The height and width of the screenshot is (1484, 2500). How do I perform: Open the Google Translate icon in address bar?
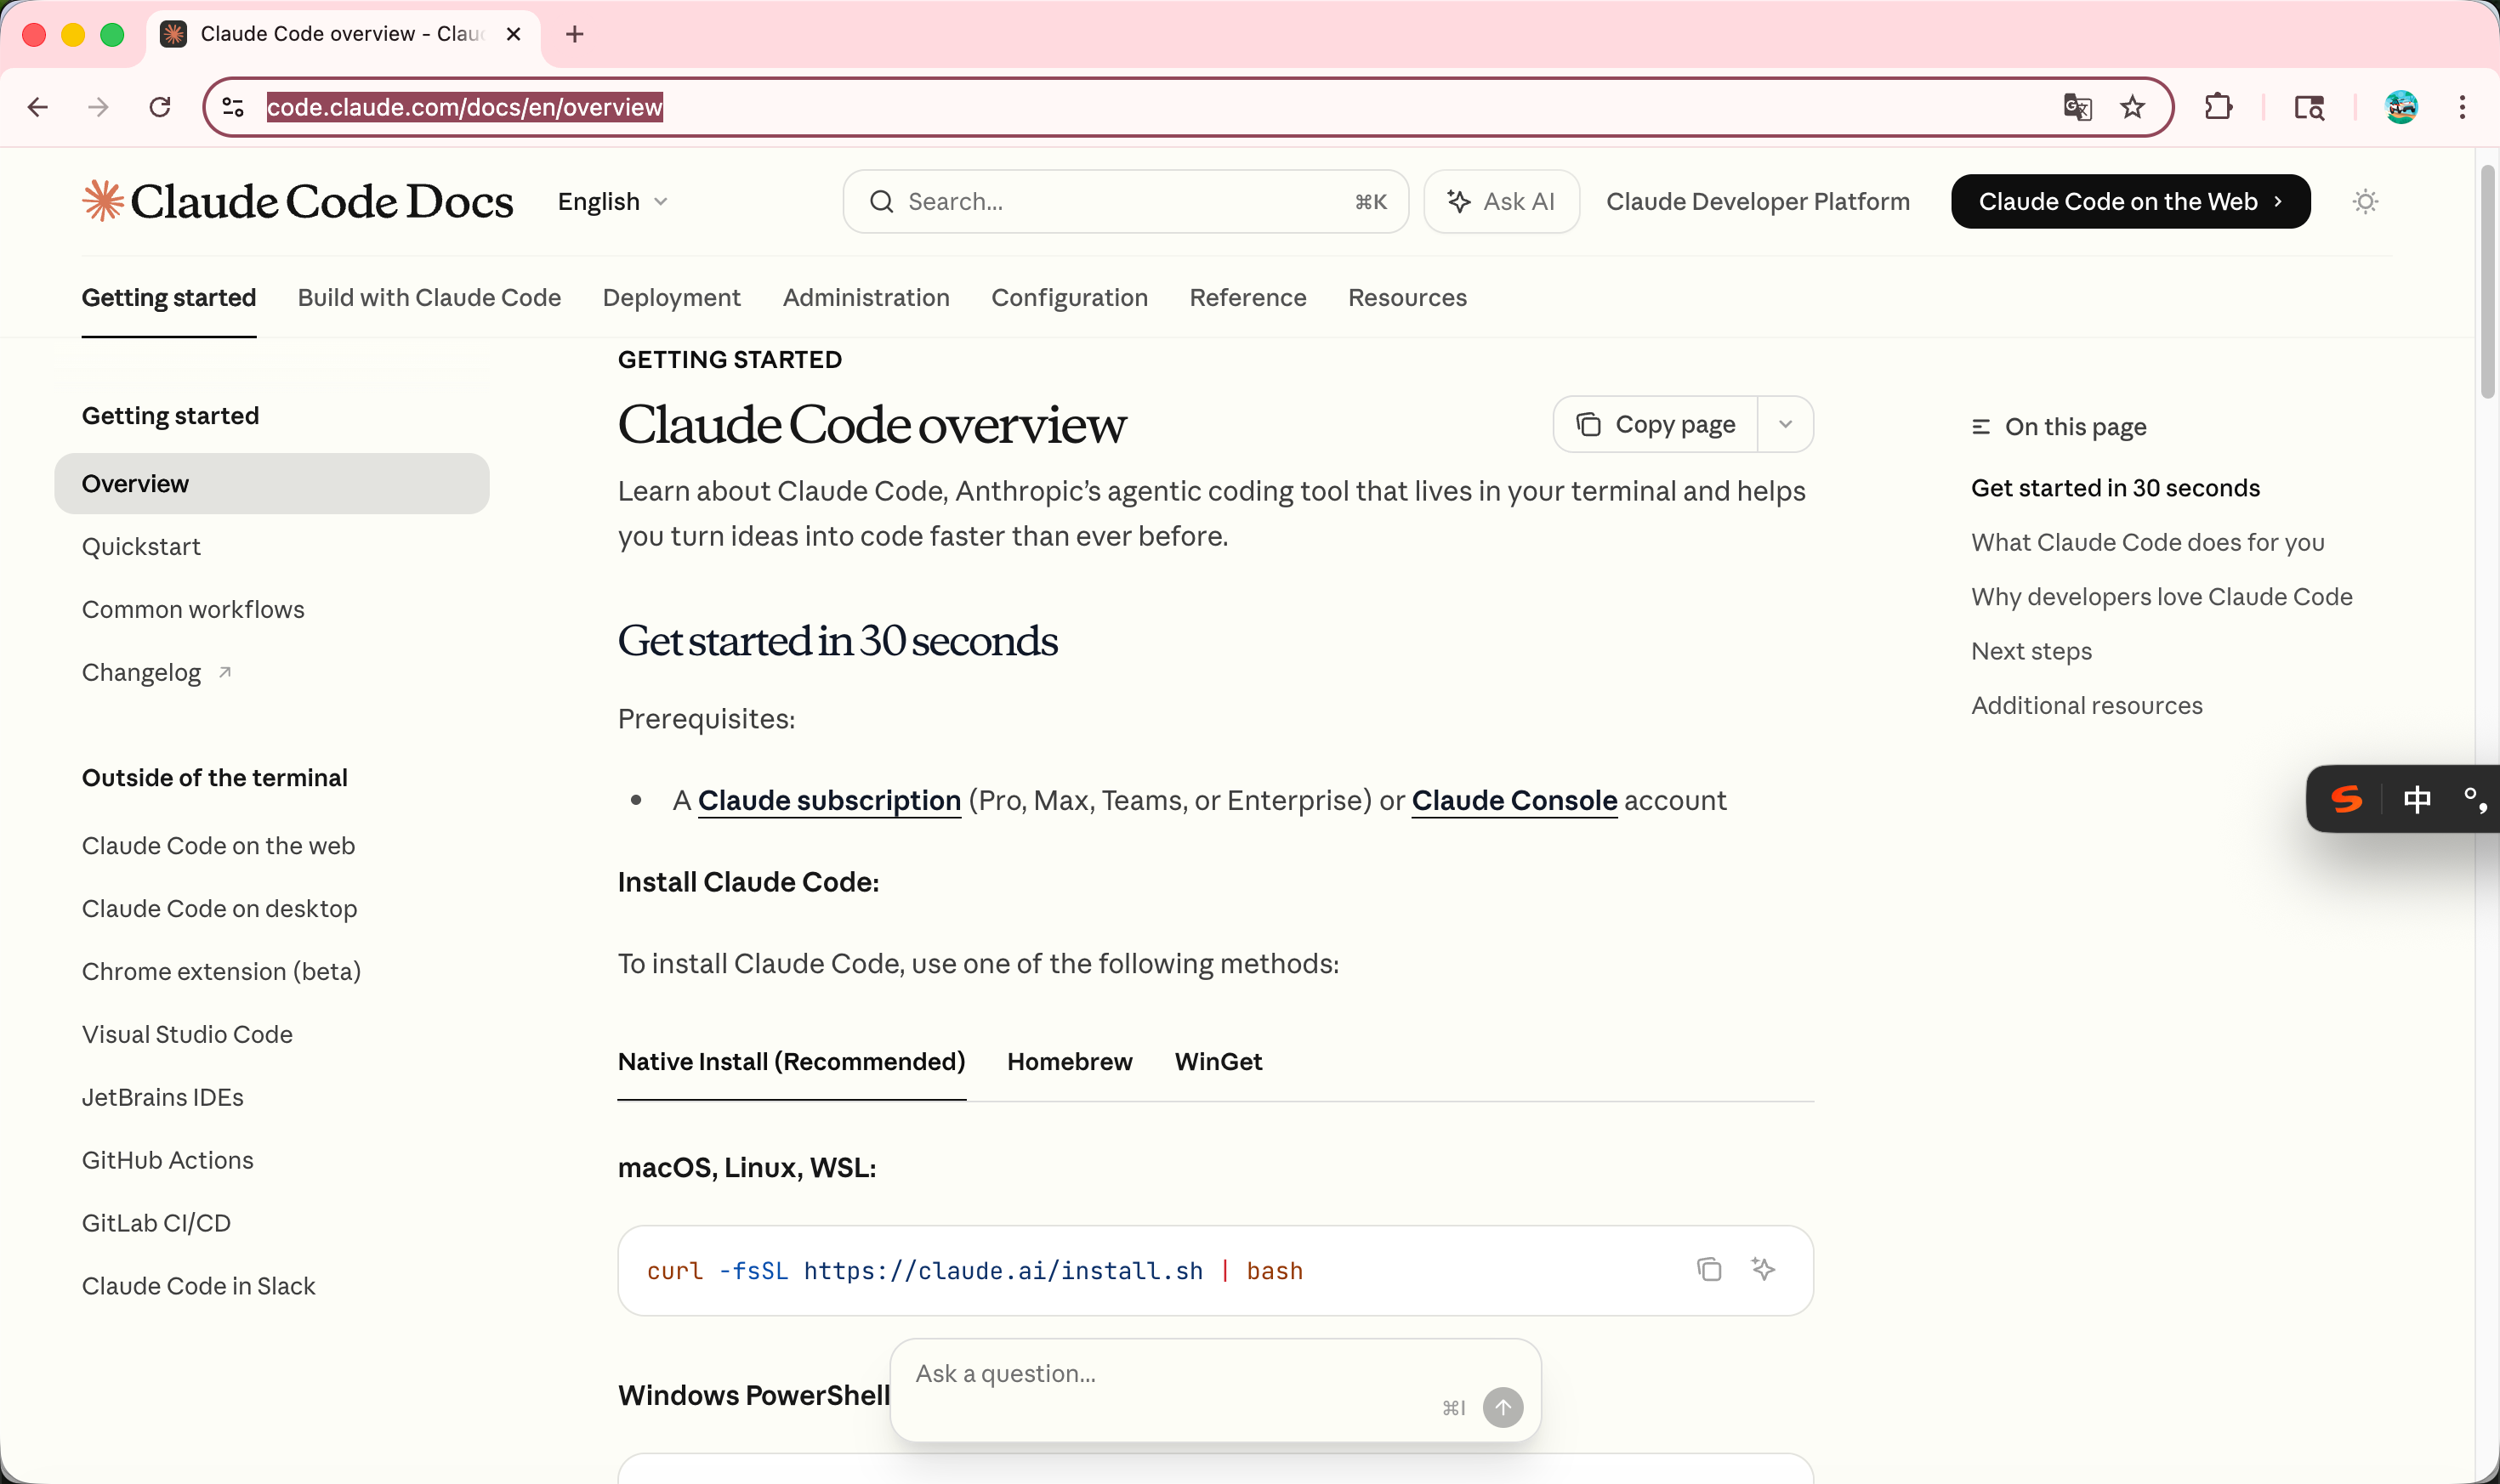pyautogui.click(x=2077, y=107)
